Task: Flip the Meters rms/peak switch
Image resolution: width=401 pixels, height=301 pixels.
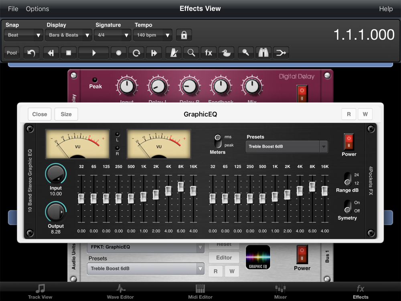Action: tap(218, 141)
